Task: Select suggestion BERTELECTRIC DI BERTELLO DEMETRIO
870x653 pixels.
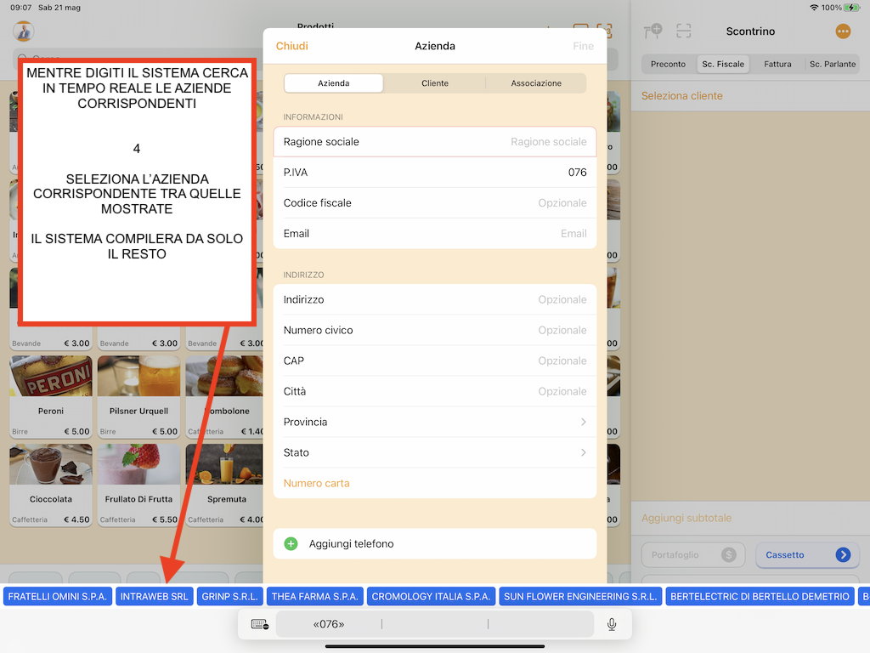Action: (760, 596)
